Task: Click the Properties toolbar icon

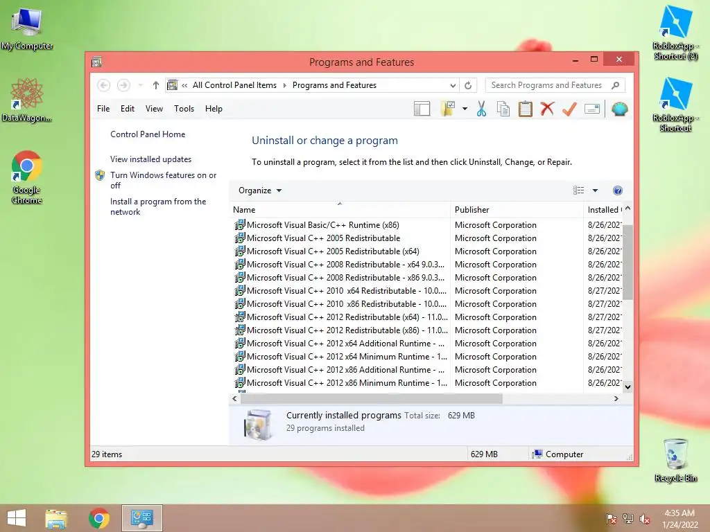Action: click(592, 109)
